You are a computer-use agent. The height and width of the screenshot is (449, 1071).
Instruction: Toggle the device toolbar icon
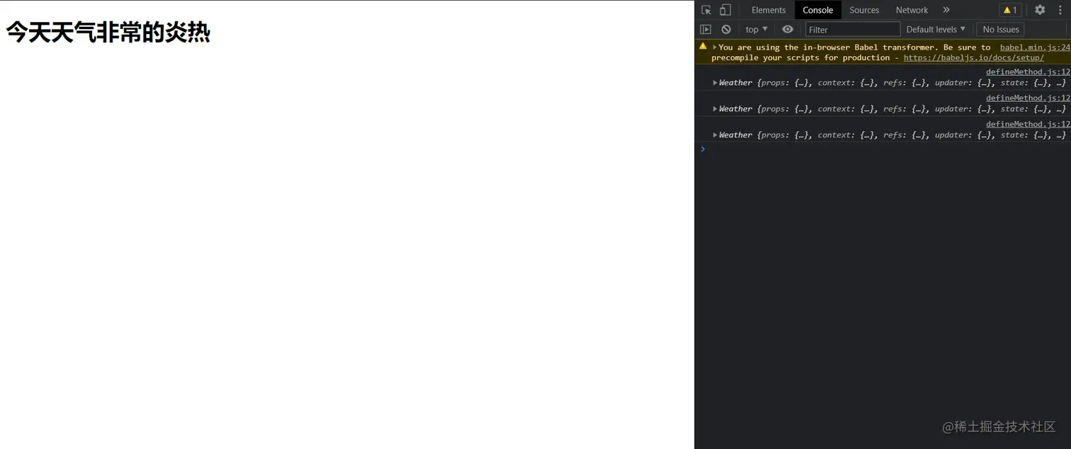click(725, 10)
